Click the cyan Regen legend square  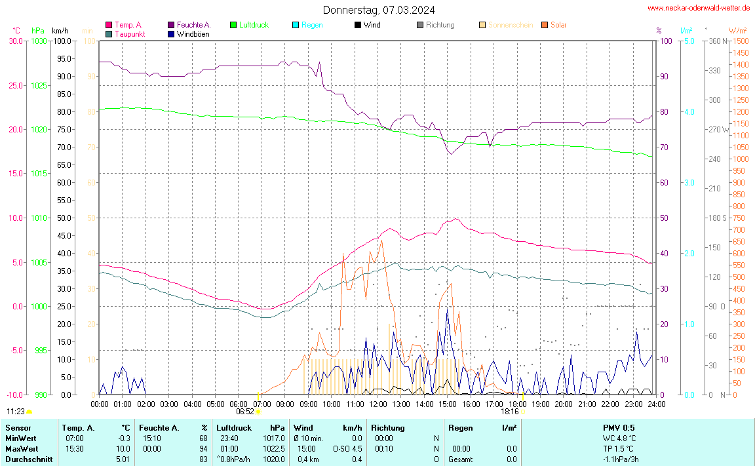click(x=296, y=25)
